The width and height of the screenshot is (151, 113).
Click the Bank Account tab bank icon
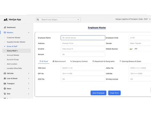pyautogui.click(x=53, y=61)
